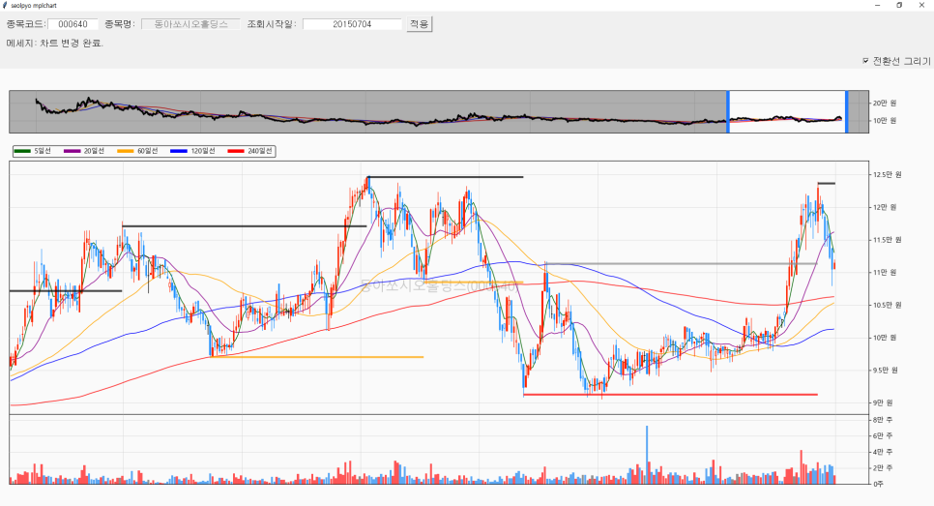Screen dimensions: 934x506
Task: Click the 6만 주 volume axis label
Action: tap(883, 435)
